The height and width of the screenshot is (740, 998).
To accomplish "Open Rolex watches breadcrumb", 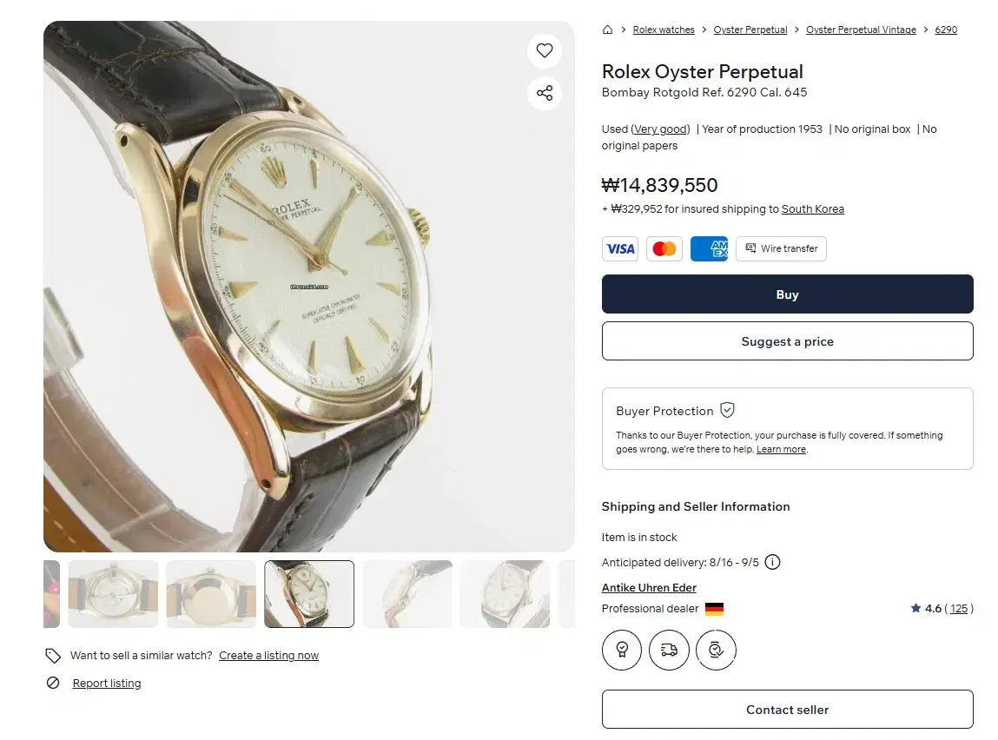I will tap(664, 30).
